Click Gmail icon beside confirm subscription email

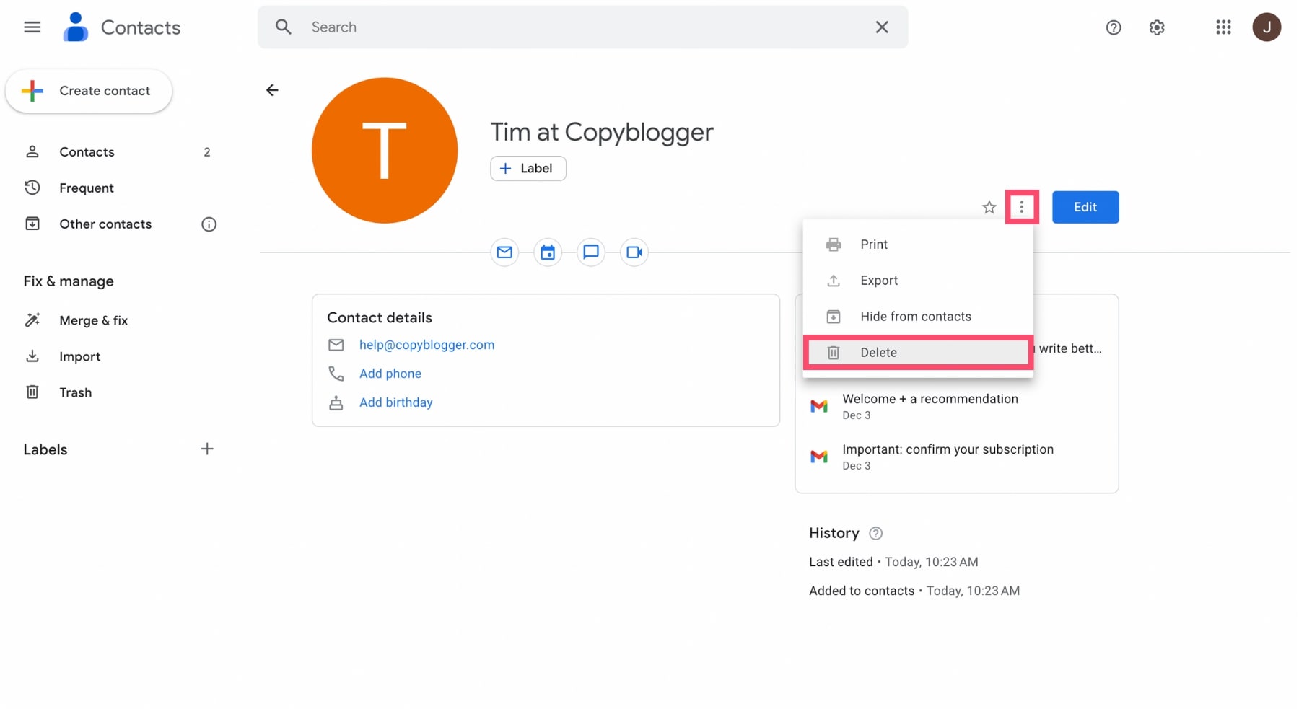819,457
